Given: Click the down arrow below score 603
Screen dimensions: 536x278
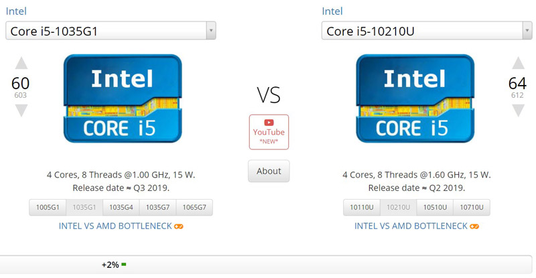Looking at the screenshot, I should [x=21, y=111].
